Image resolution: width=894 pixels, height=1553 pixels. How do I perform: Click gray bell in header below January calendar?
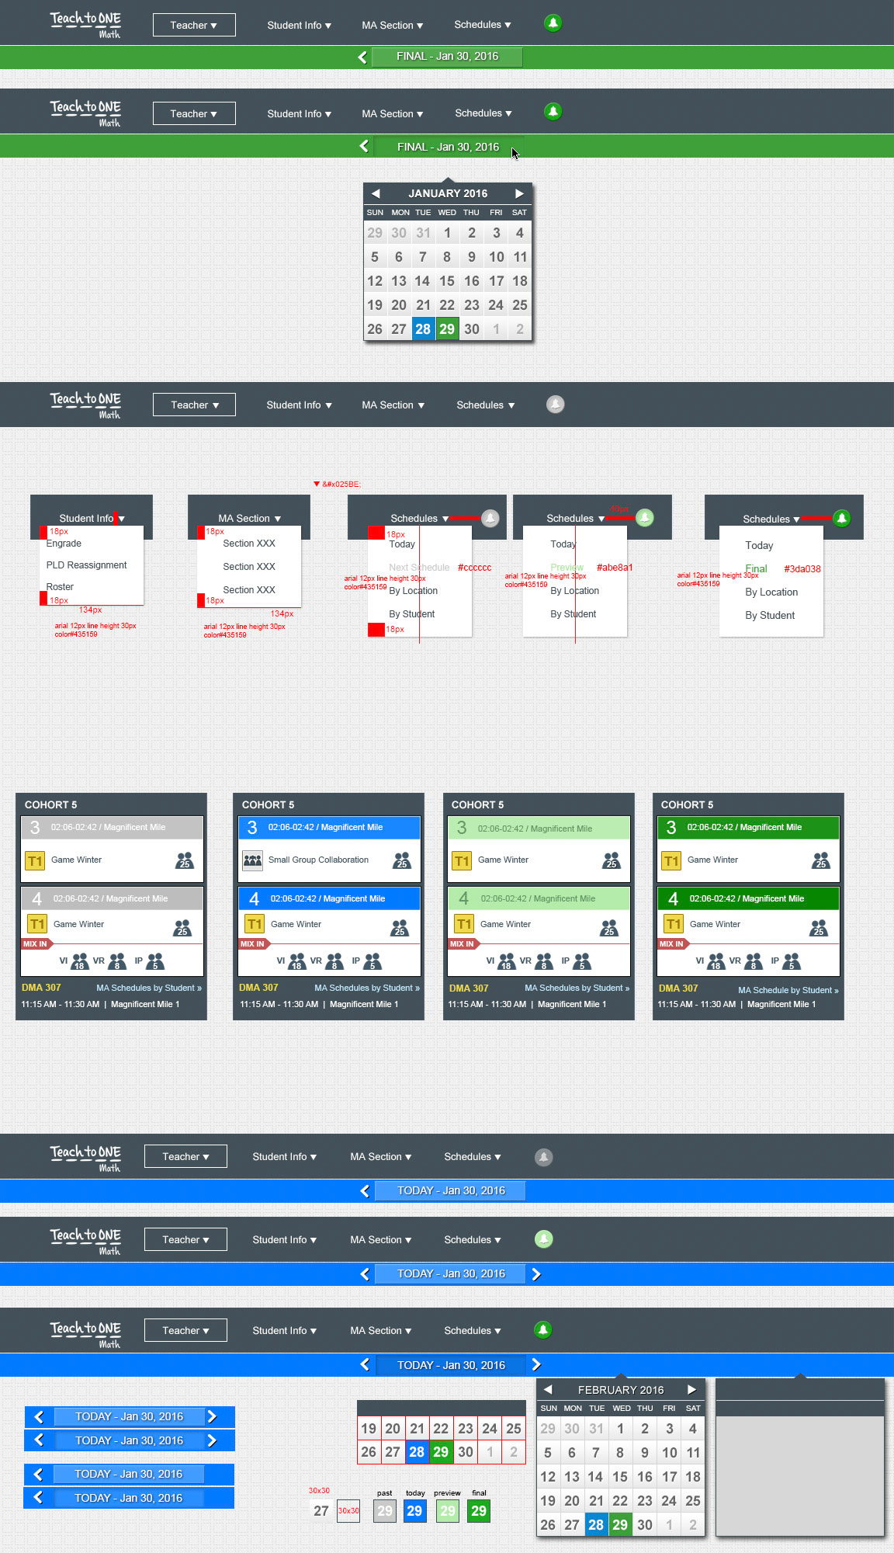click(x=556, y=405)
